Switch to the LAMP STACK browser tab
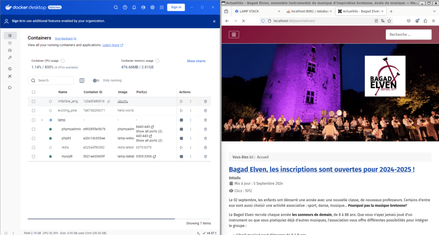Image resolution: width=439 pixels, height=235 pixels. pyautogui.click(x=254, y=11)
